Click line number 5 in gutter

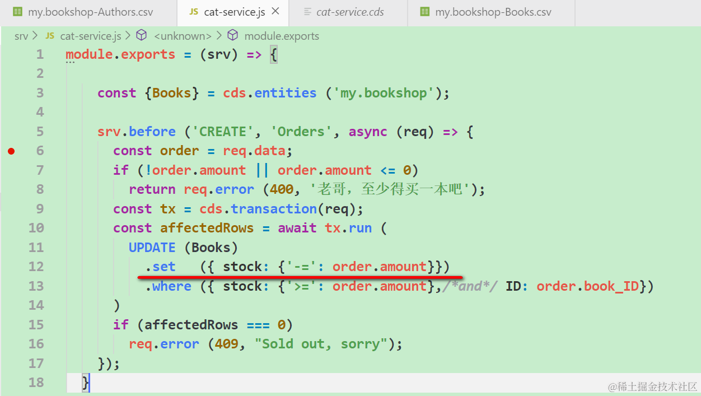point(40,132)
